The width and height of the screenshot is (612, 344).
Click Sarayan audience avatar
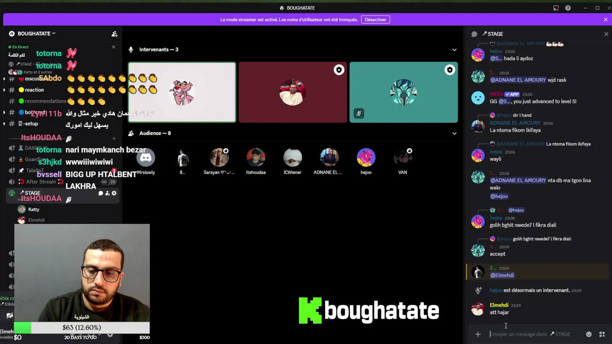point(219,158)
